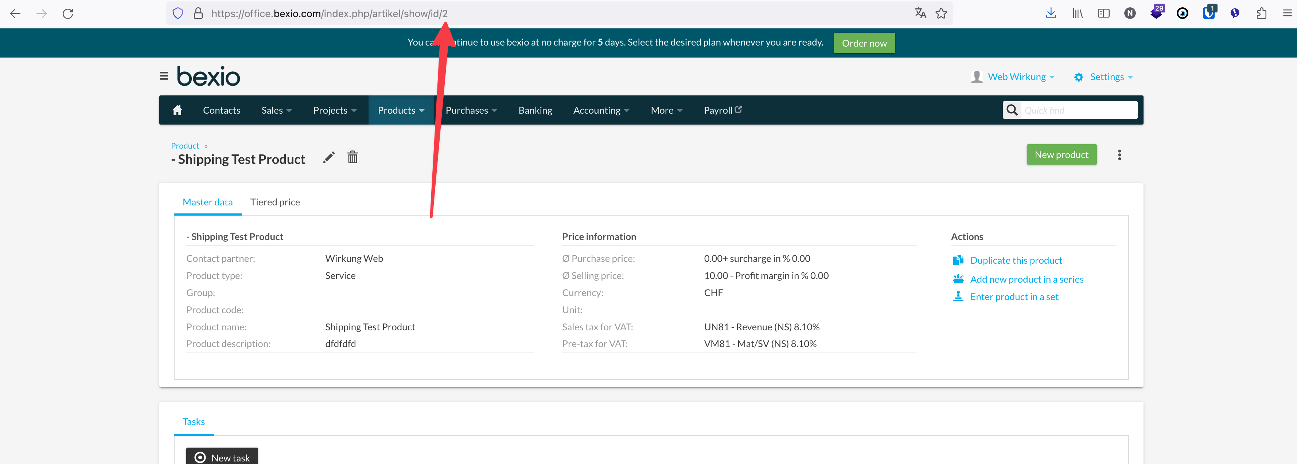This screenshot has width=1297, height=464.
Task: Click the New product button
Action: [1062, 154]
